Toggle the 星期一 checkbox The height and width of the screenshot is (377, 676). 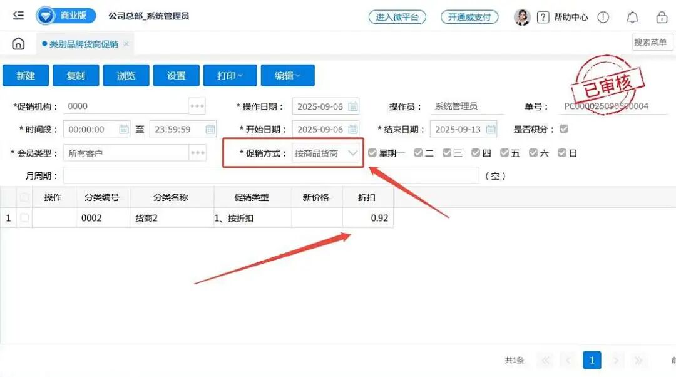372,153
